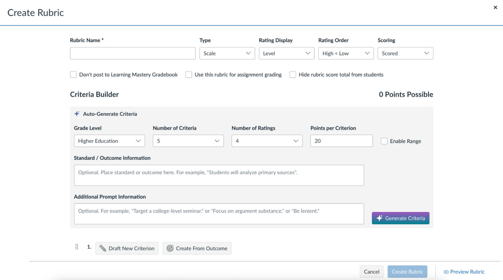
Task: Open the Number of Criteria dropdown
Action: tap(188, 141)
